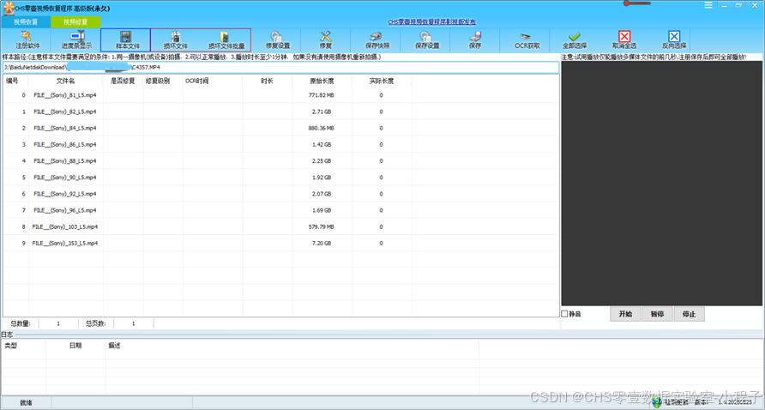Viewport: 765px width, 410px height.
Task: Click 保存快照 save snapshot
Action: [x=376, y=40]
